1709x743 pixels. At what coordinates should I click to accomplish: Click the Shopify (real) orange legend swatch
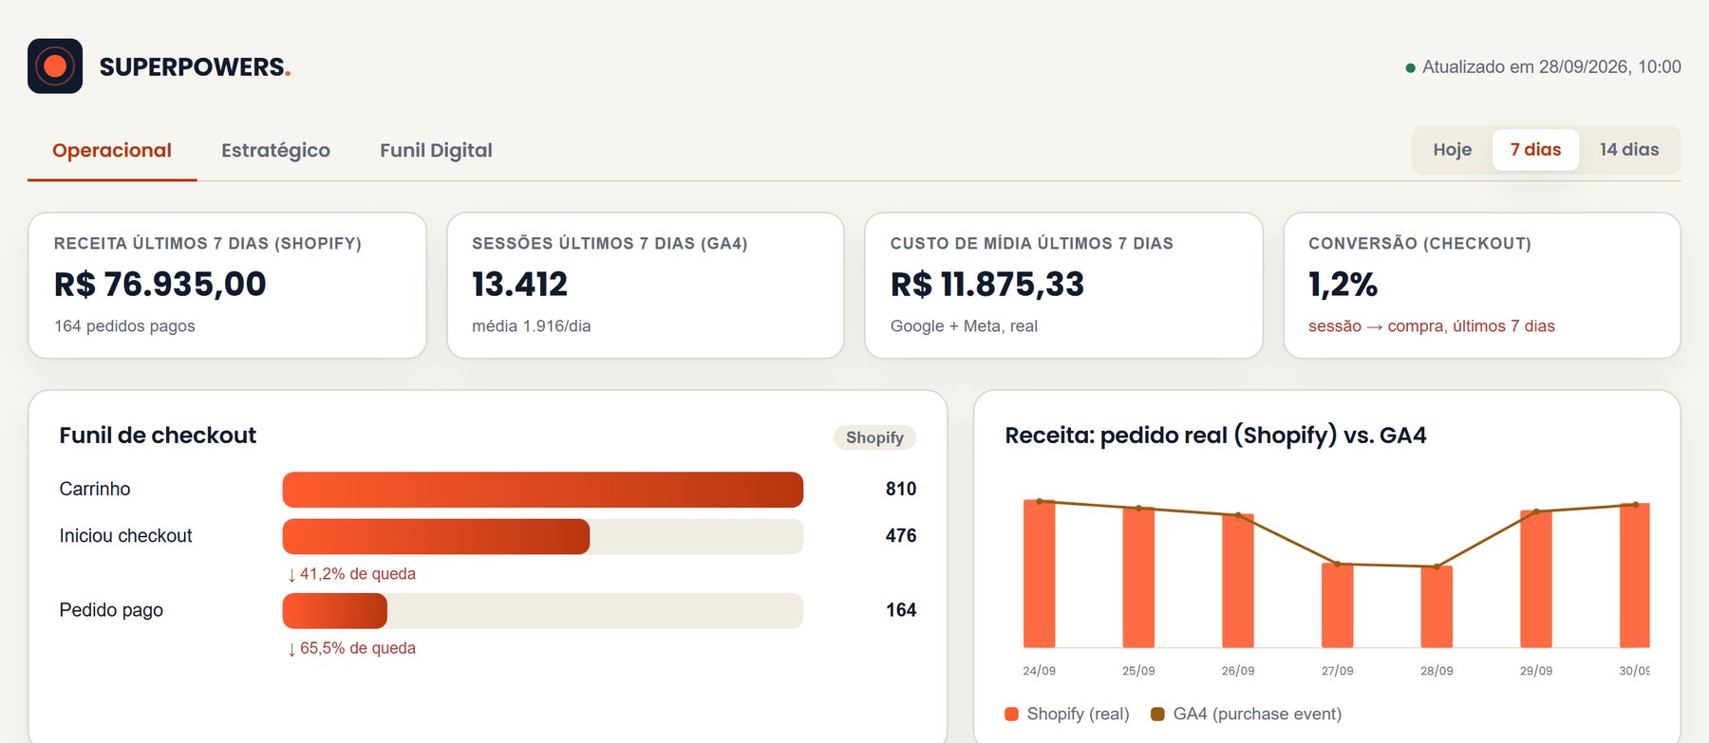point(1011,714)
